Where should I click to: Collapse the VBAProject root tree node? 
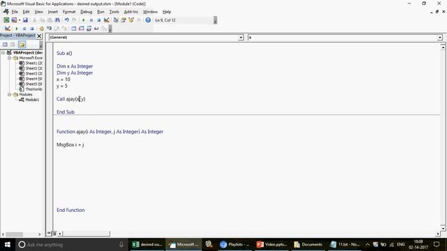[3, 53]
